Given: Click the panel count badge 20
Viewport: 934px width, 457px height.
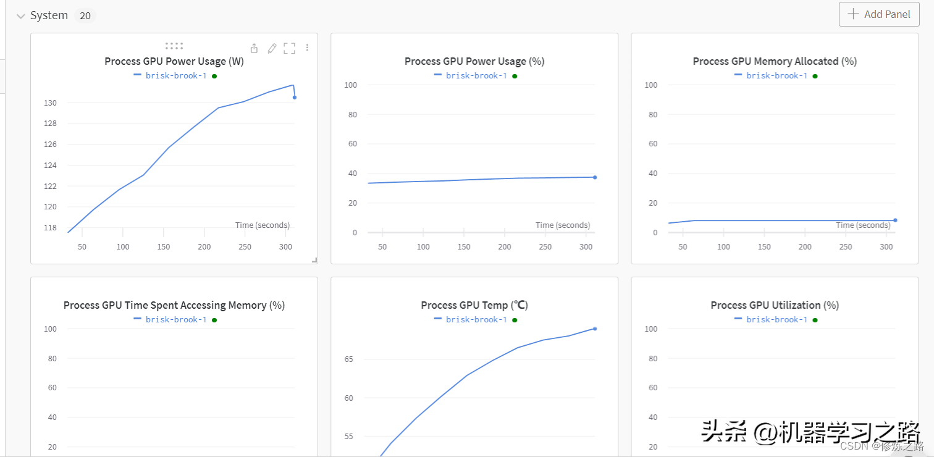Looking at the screenshot, I should (85, 15).
